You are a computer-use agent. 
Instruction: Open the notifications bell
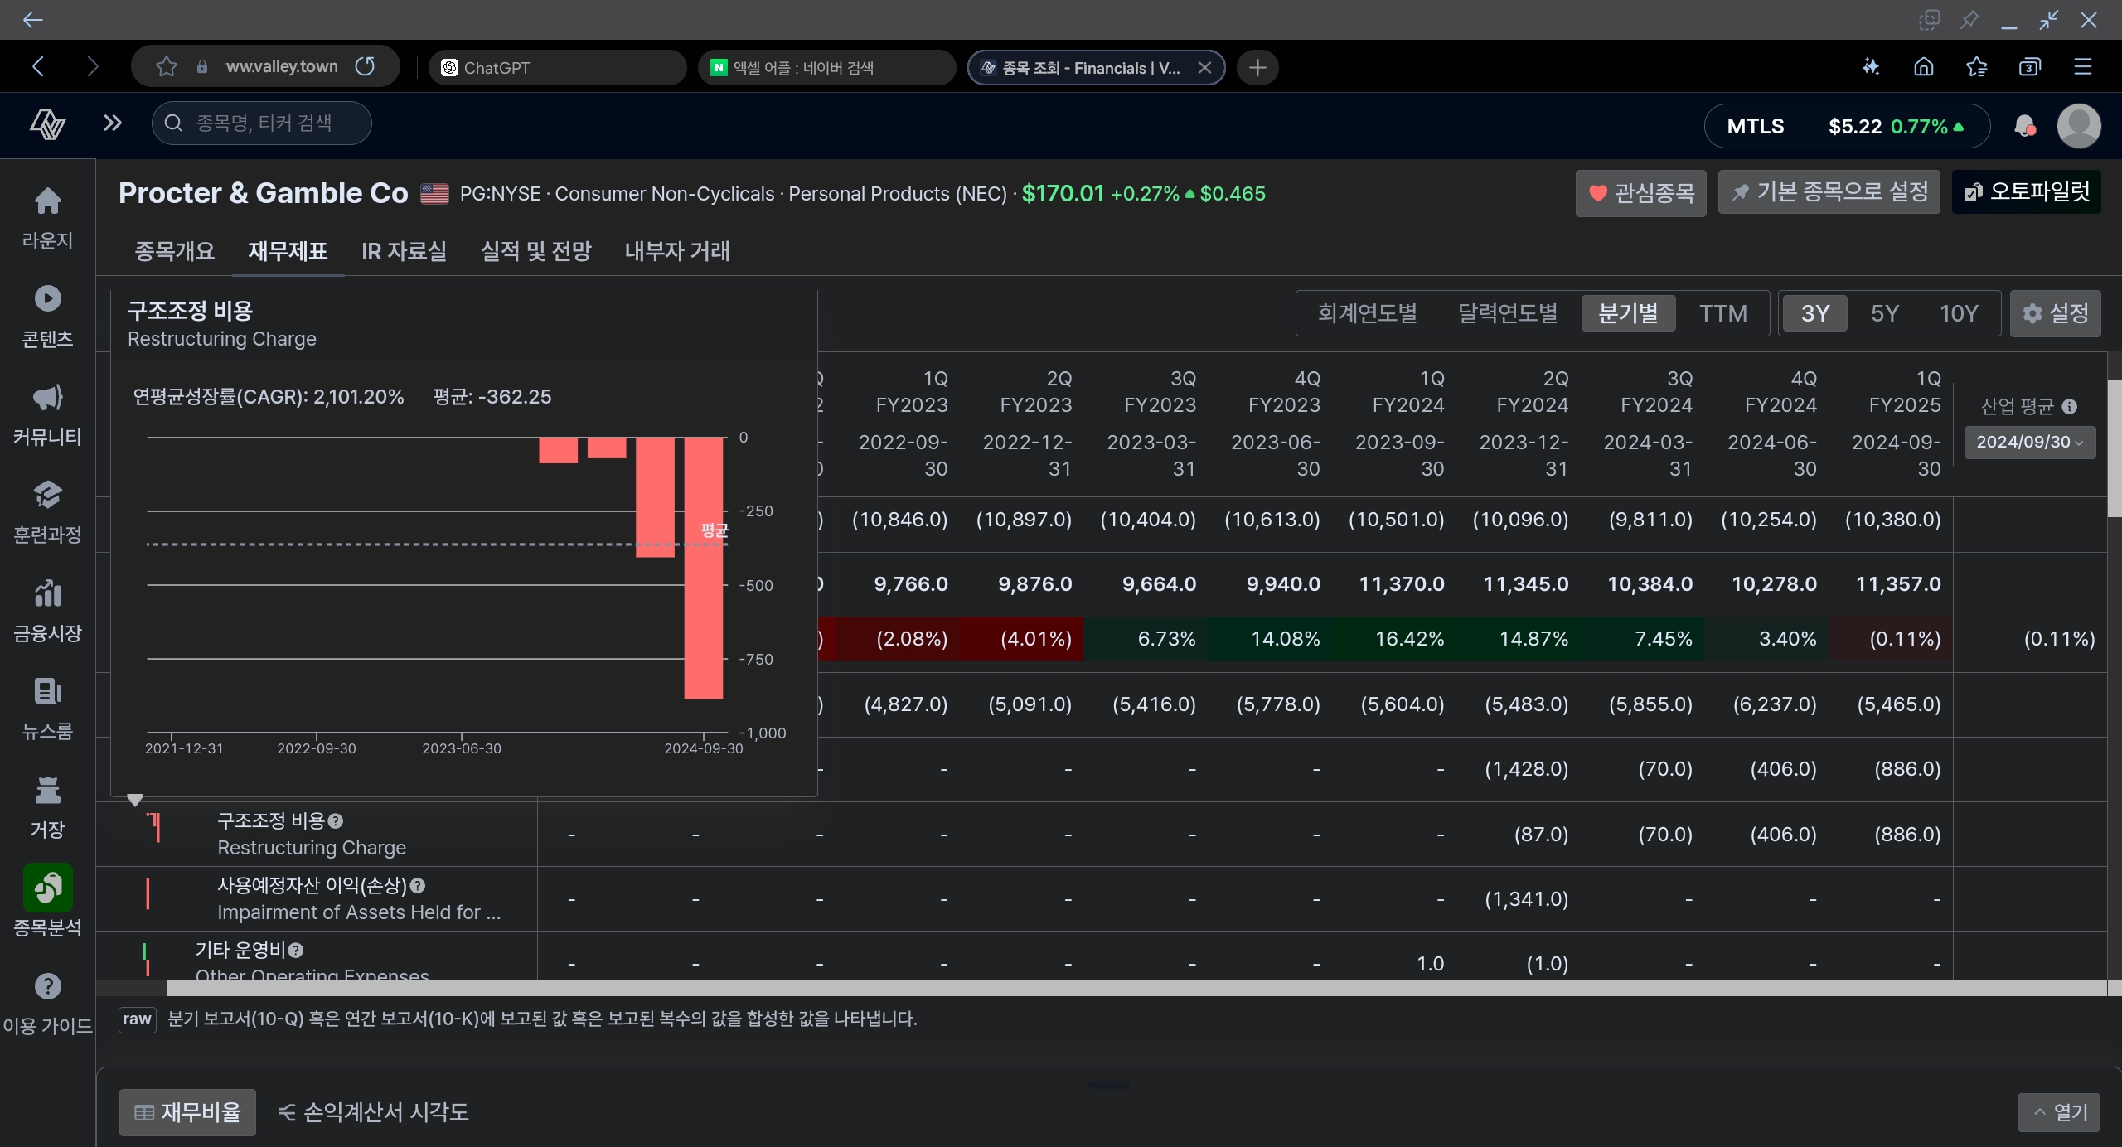tap(2025, 126)
